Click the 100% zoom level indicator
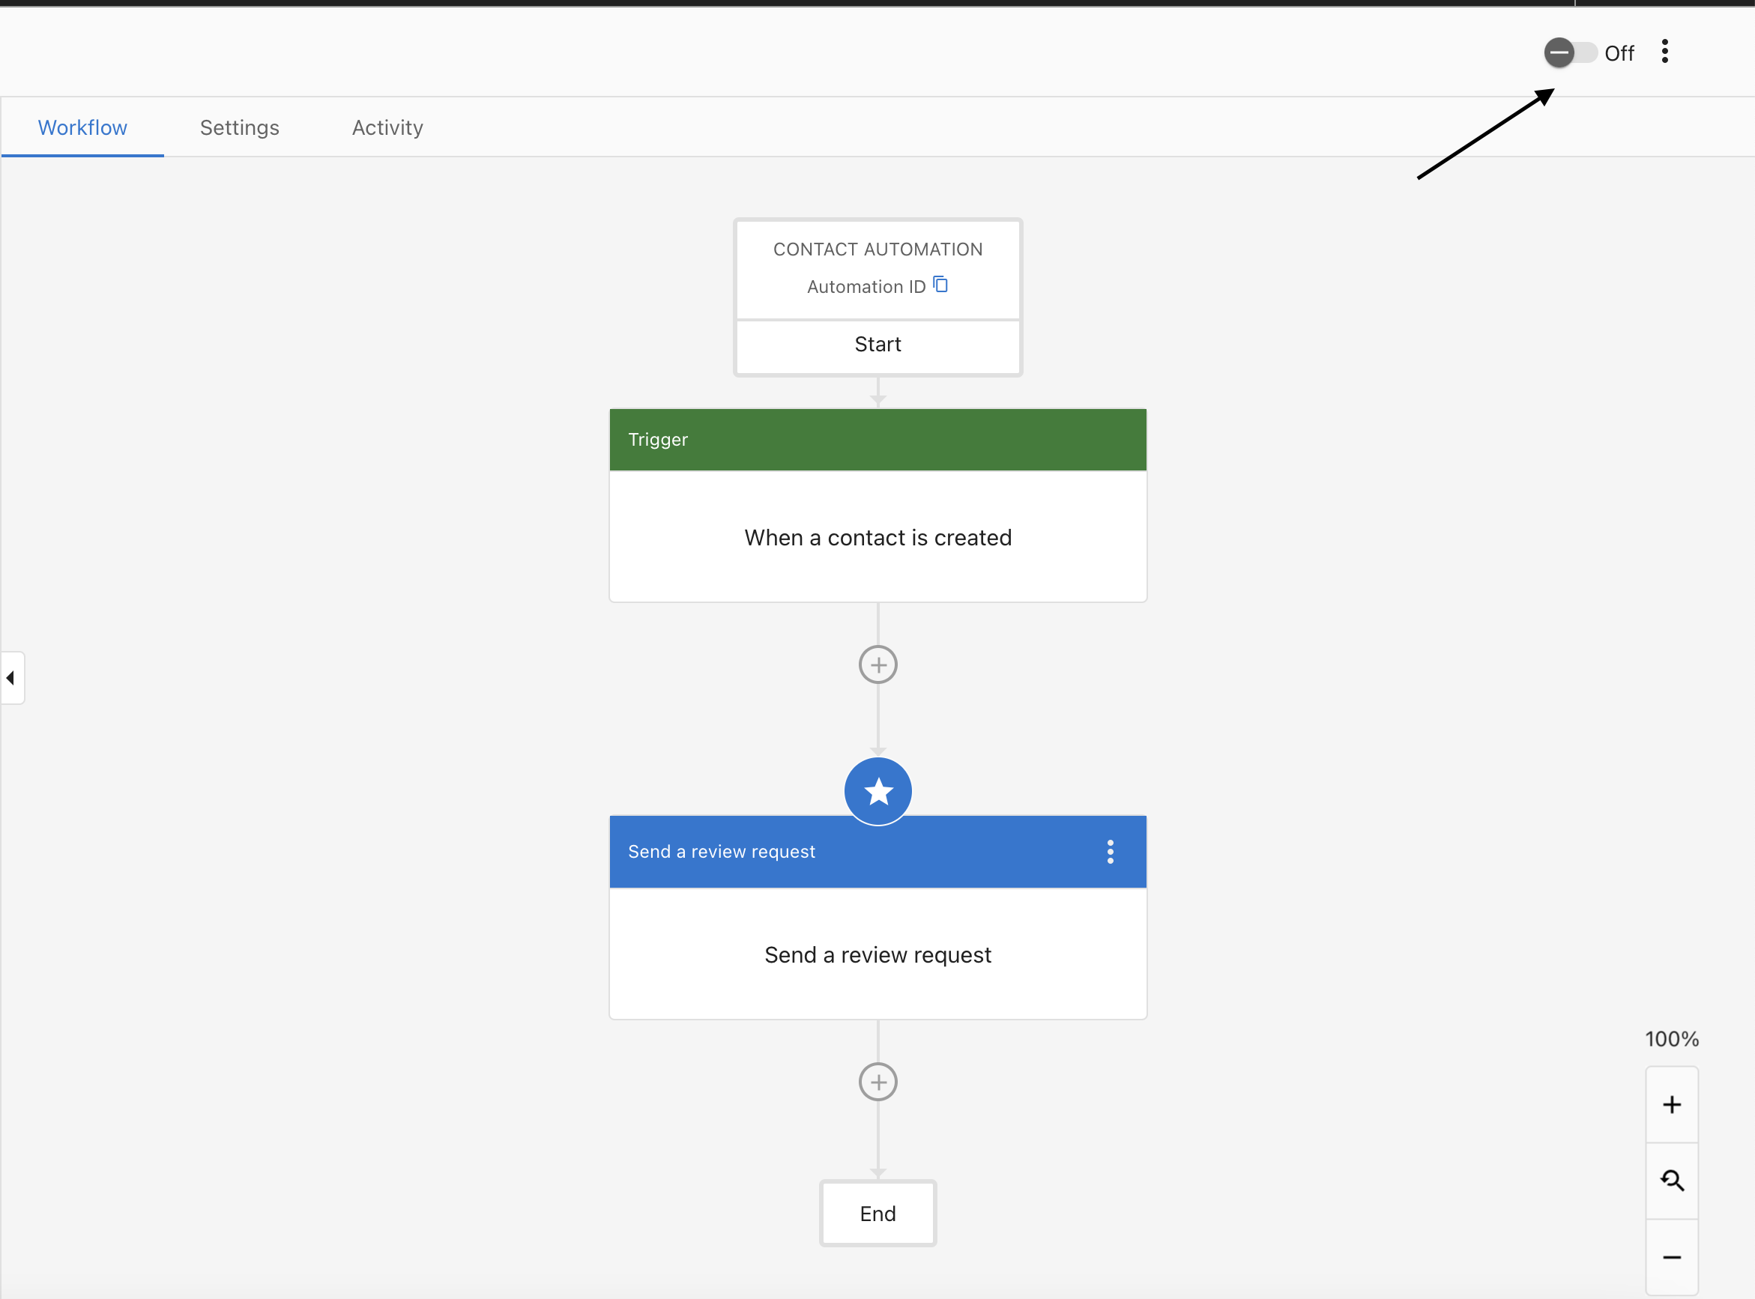This screenshot has width=1755, height=1299. pyautogui.click(x=1672, y=1038)
